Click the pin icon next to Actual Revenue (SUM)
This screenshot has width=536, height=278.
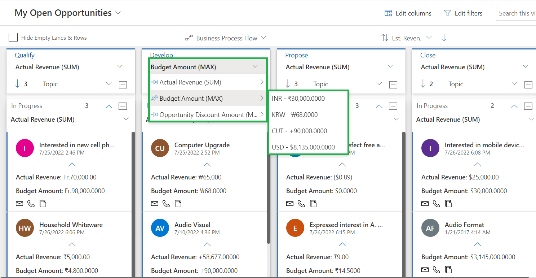[155, 82]
